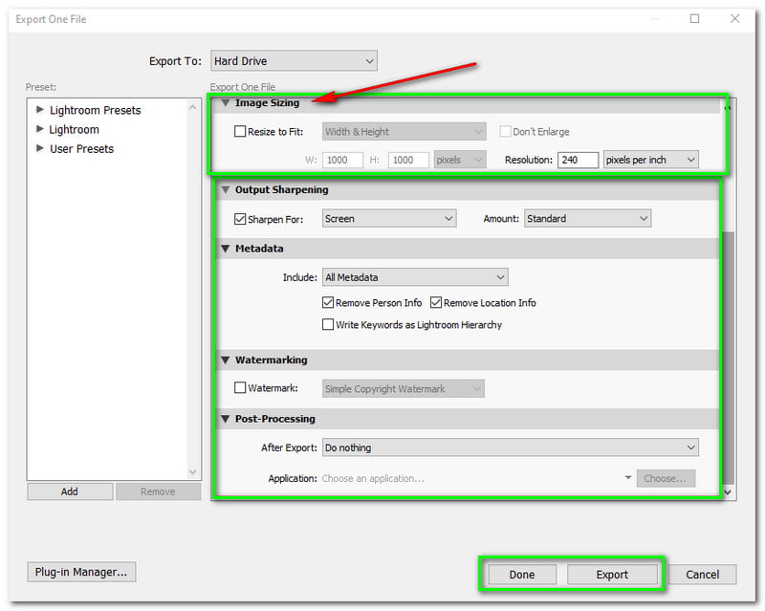Click the Export button
The image size is (765, 611).
click(612, 575)
